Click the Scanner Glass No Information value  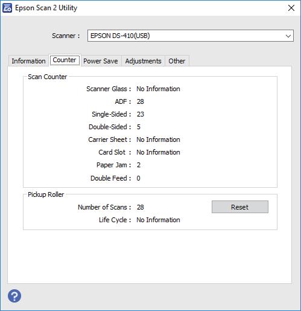pos(158,89)
